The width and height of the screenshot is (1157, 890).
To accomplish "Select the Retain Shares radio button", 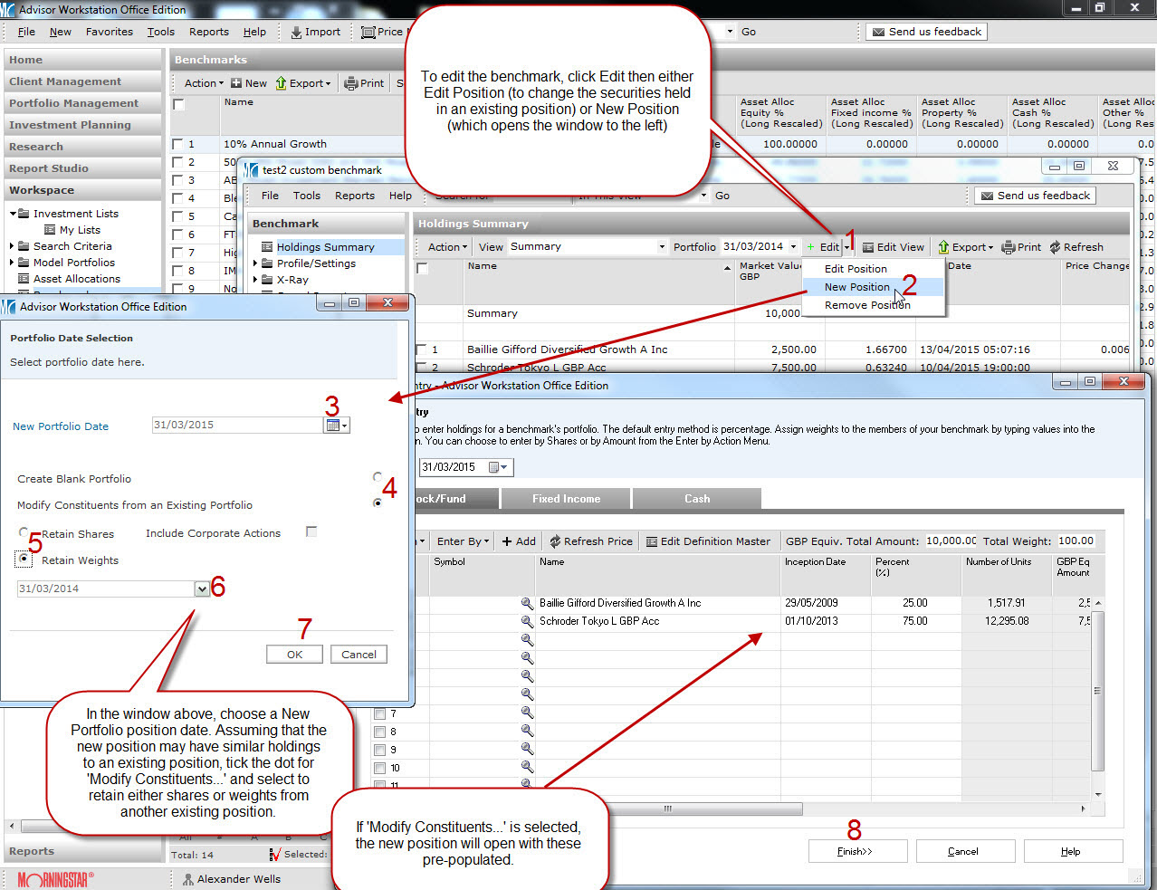I will (24, 532).
